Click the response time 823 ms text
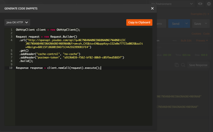This screenshot has width=213, height=132. (186, 55)
